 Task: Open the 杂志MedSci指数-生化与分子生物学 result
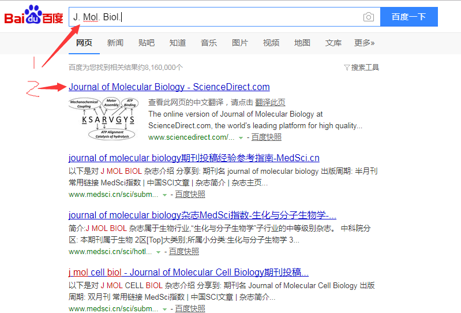203,215
